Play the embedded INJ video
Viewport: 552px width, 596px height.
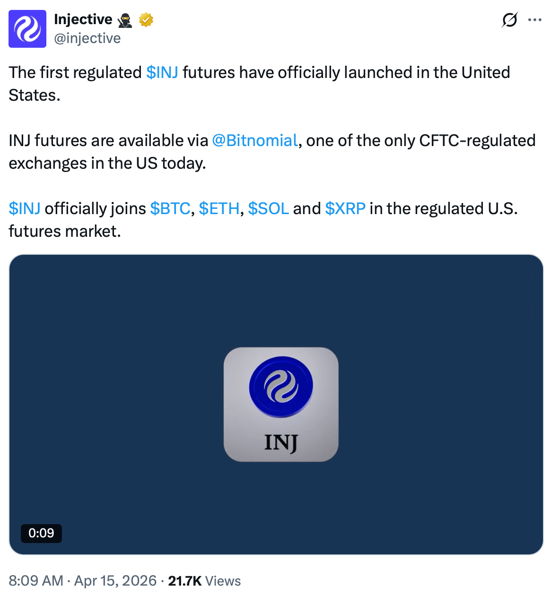tap(277, 404)
